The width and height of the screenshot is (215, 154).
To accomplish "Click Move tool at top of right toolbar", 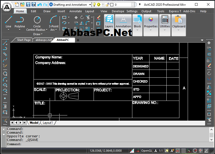I will point(209,43).
